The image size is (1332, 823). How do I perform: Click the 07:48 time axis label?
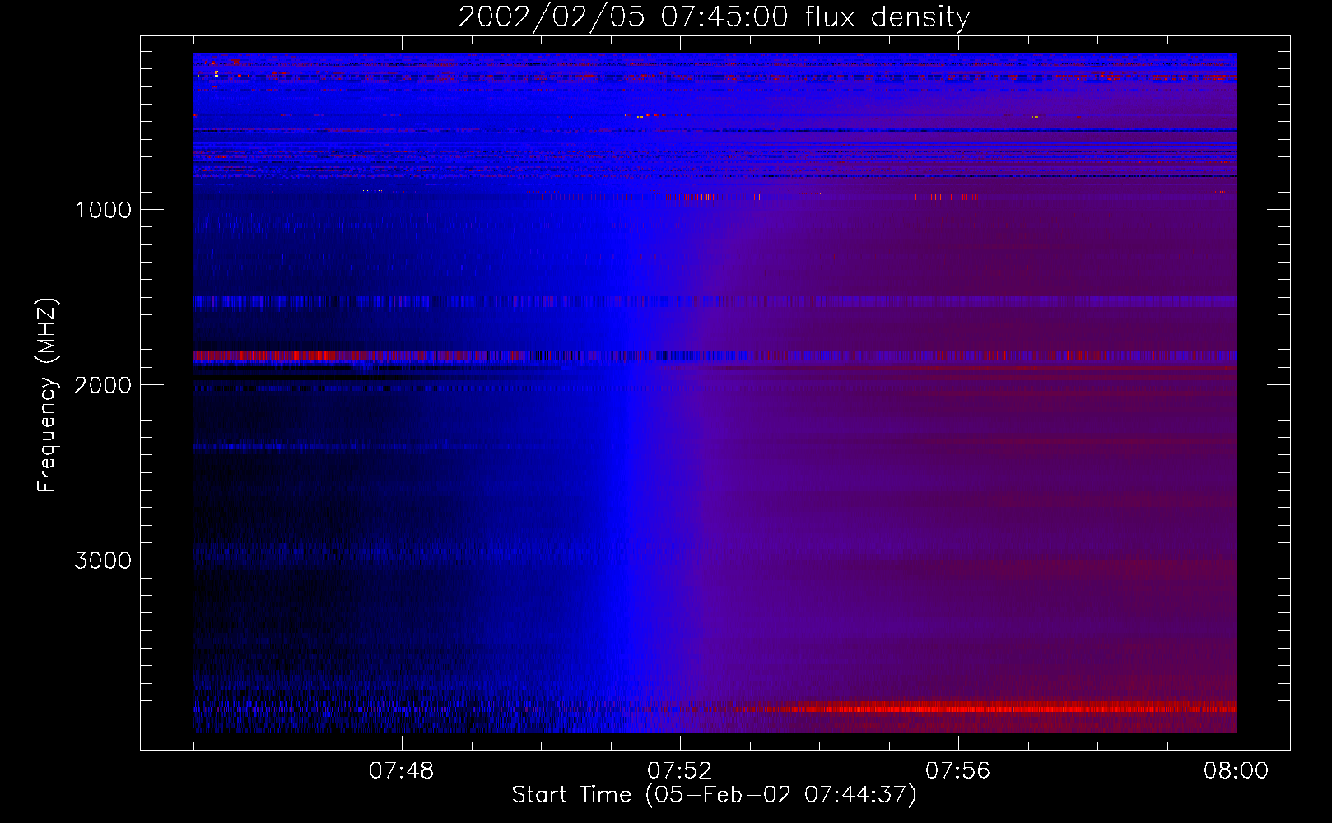402,771
